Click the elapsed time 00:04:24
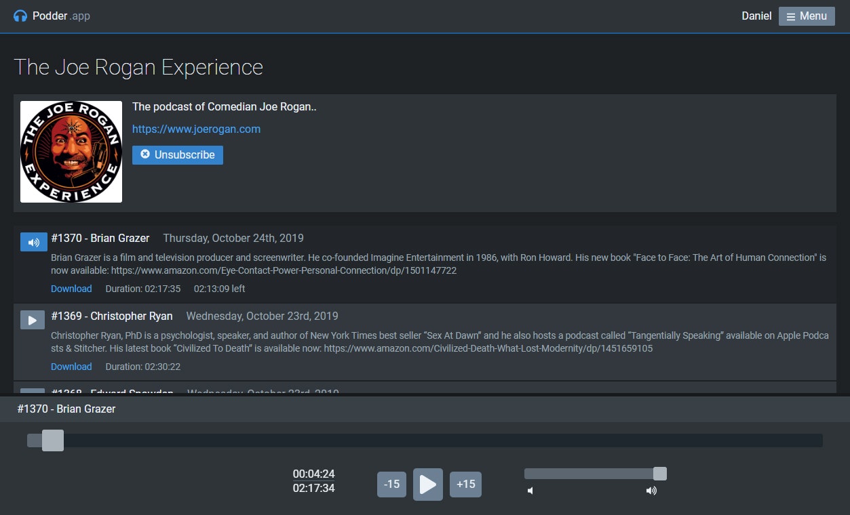The width and height of the screenshot is (850, 515). 314,474
